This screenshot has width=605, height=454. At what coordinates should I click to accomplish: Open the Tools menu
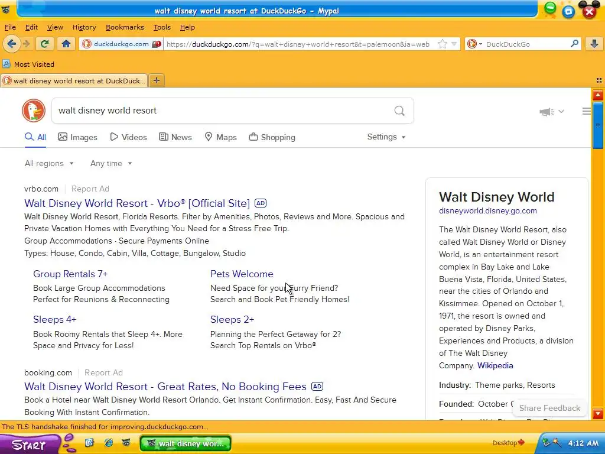point(162,27)
